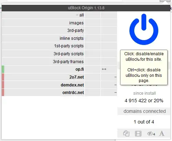The height and width of the screenshot is (141, 172).
Task: Click local rule cell in the all row
Action: pos(109,15)
